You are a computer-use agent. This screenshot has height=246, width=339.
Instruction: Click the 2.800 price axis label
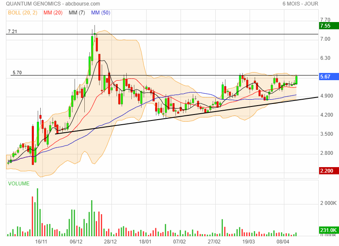pos(327,153)
